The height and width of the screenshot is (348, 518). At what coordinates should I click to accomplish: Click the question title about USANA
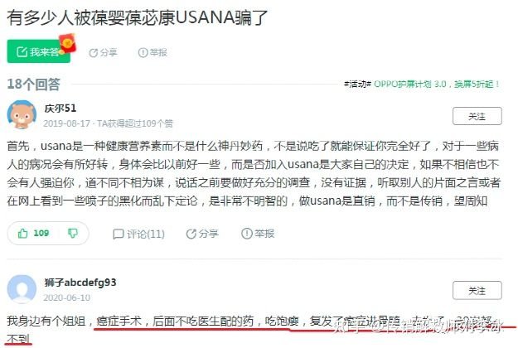tap(137, 17)
